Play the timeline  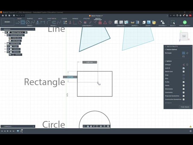[x=8, y=131]
